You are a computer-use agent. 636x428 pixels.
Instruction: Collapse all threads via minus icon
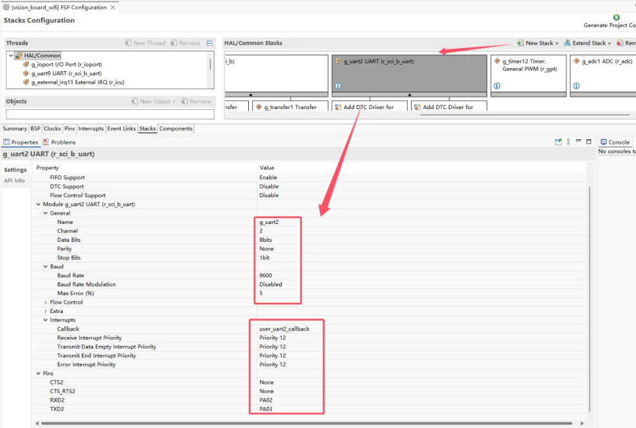(210, 43)
